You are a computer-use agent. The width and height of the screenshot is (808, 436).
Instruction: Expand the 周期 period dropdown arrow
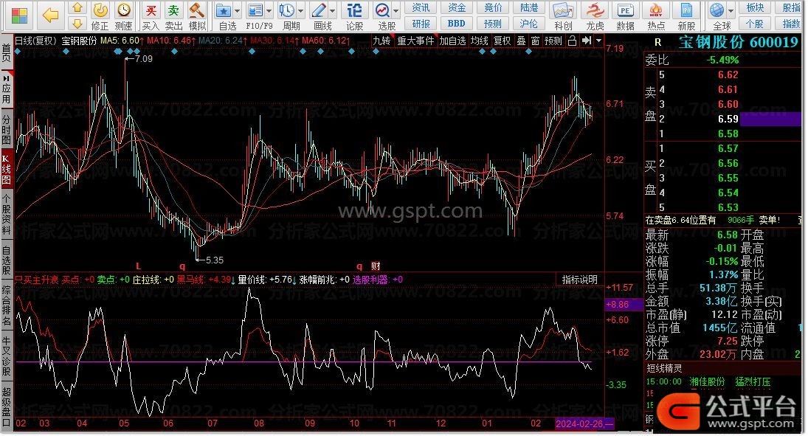pyautogui.click(x=300, y=11)
